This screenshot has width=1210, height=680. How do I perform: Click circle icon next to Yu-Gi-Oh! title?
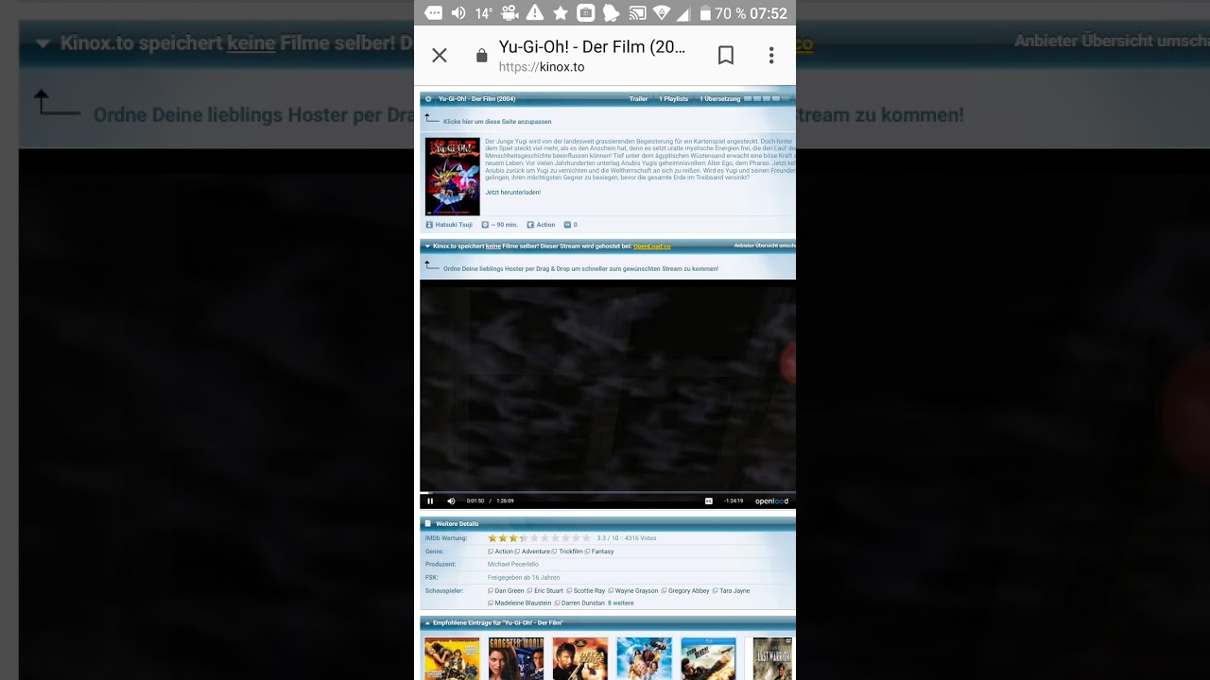[x=428, y=99]
